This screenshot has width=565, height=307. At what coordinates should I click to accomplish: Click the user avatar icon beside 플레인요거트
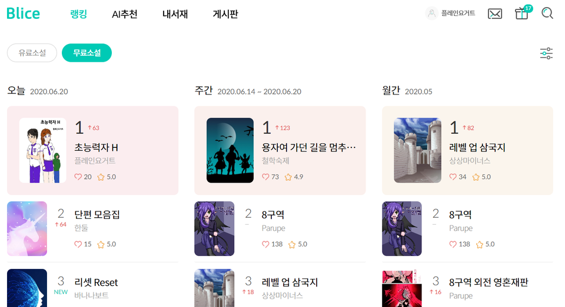coord(431,14)
